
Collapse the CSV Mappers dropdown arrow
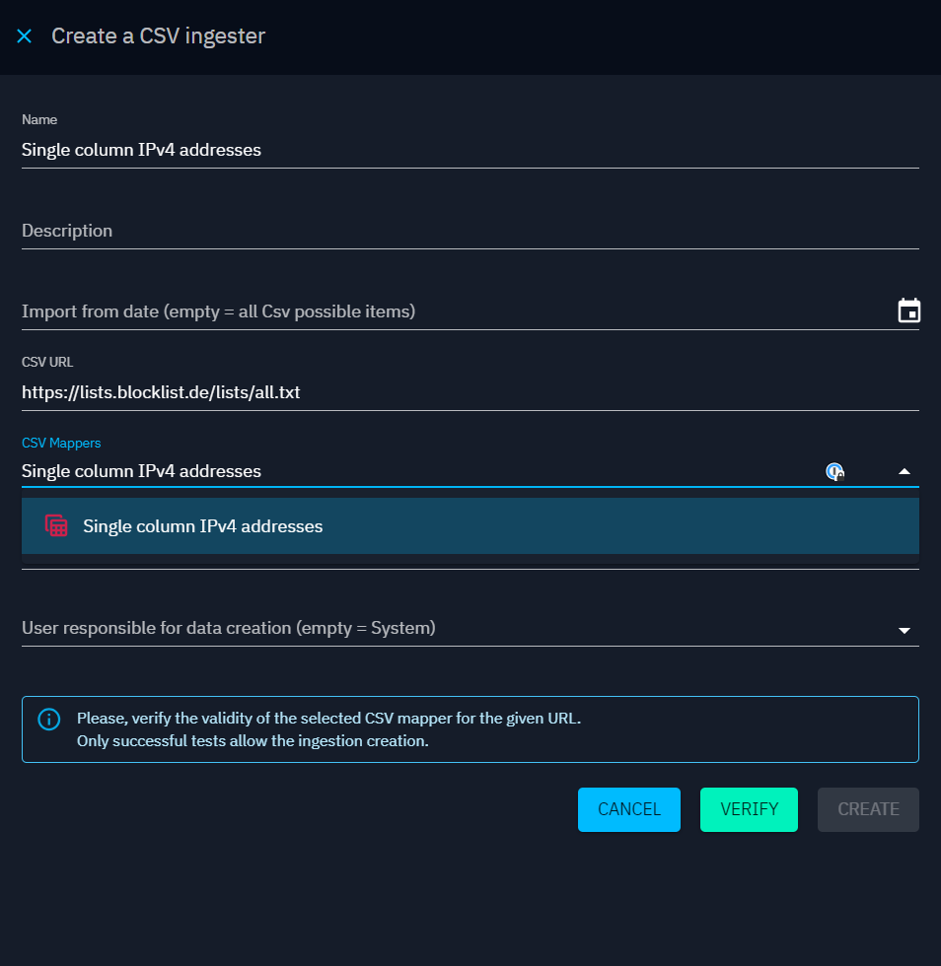[904, 471]
